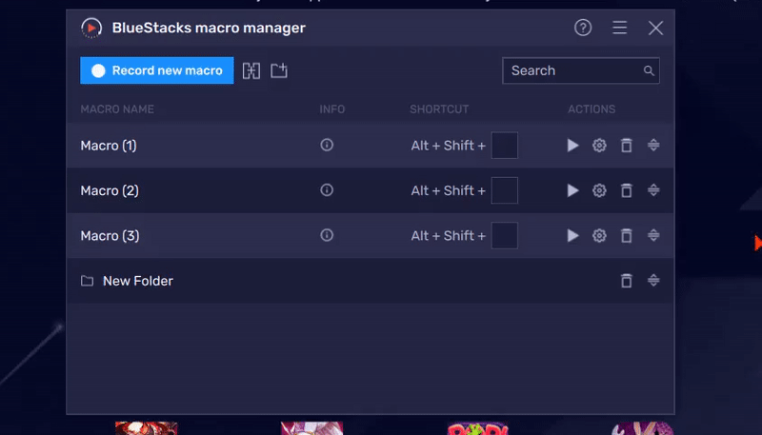Open the merge macros icon
Screen dimensions: 762x435
pos(251,70)
